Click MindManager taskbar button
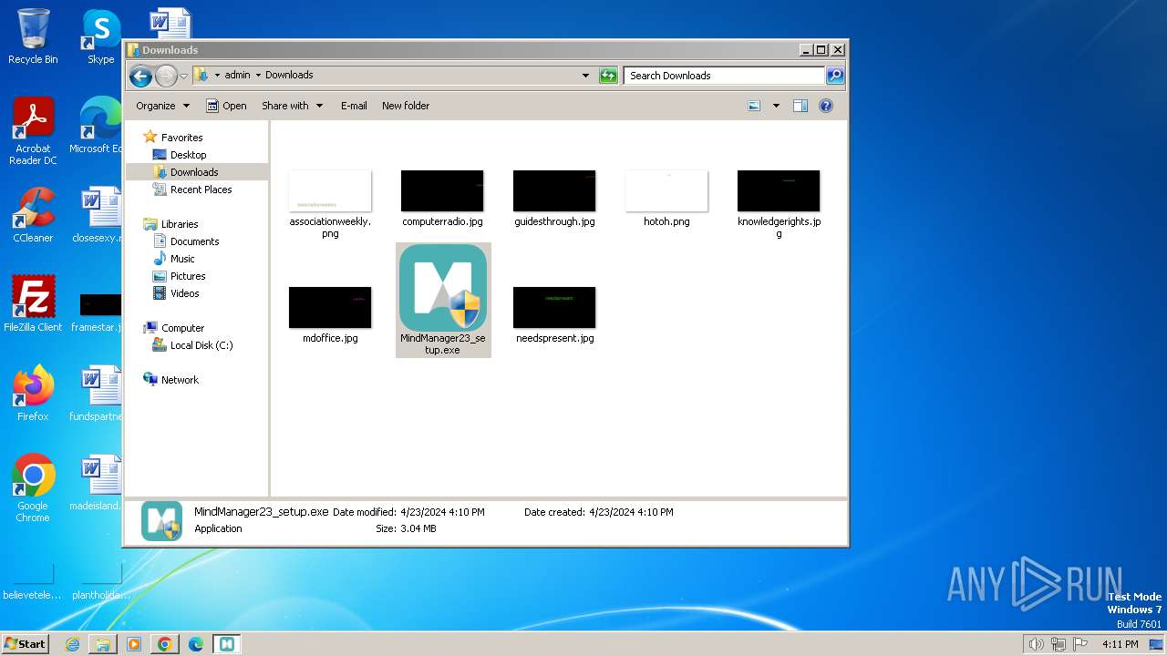 coord(227,644)
